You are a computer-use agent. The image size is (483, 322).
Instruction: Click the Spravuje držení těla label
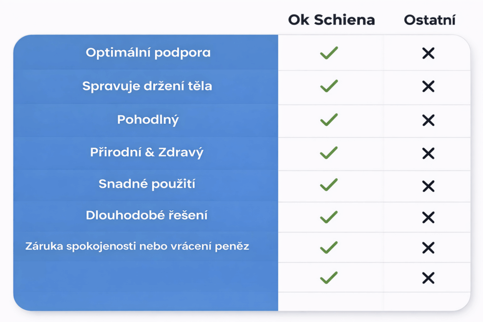[x=147, y=86]
